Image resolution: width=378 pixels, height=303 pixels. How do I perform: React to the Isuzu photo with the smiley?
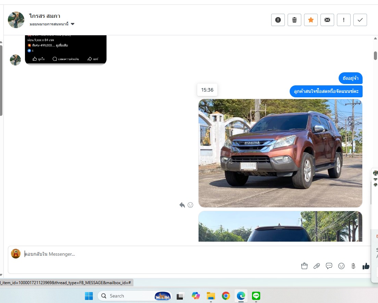coord(190,205)
